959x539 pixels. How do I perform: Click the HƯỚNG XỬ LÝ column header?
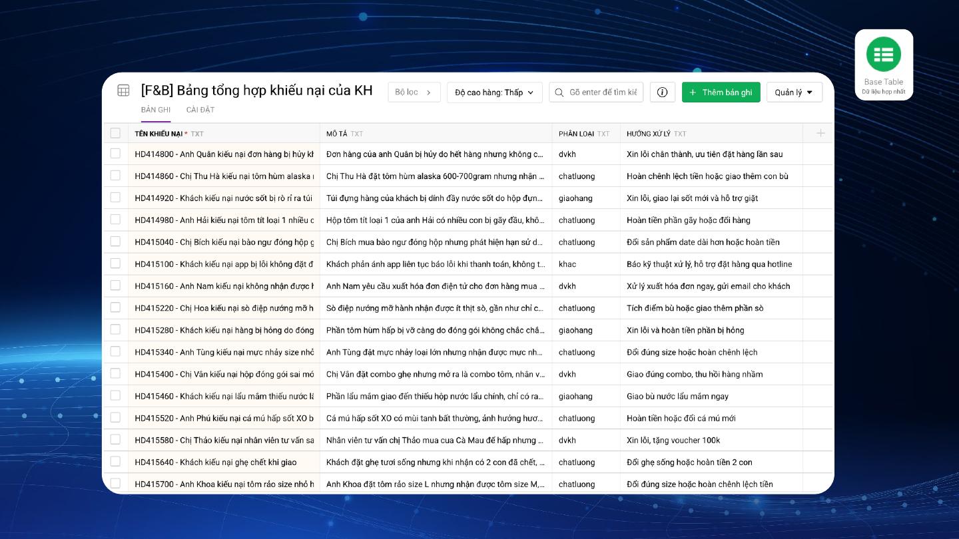point(656,134)
